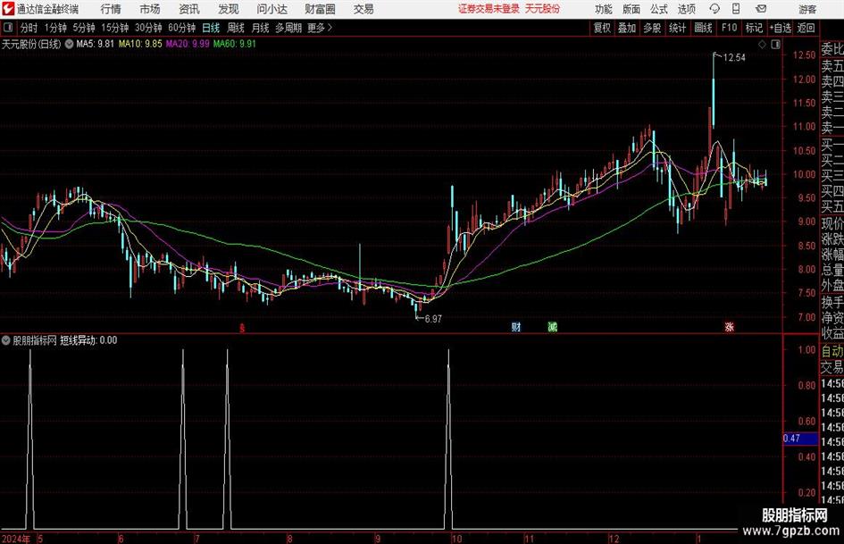Click the 叠加 overlay button
844x544 pixels.
[x=627, y=28]
